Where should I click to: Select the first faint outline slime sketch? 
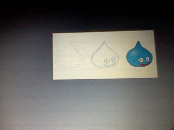tap(70, 57)
